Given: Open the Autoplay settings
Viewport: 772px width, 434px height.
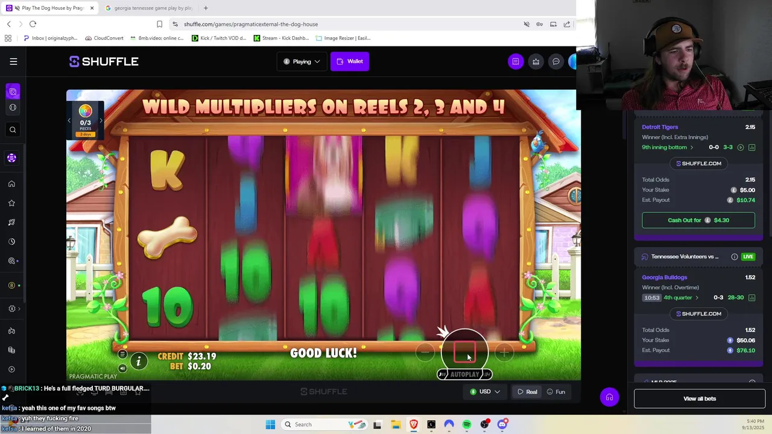Looking at the screenshot, I should pyautogui.click(x=464, y=374).
